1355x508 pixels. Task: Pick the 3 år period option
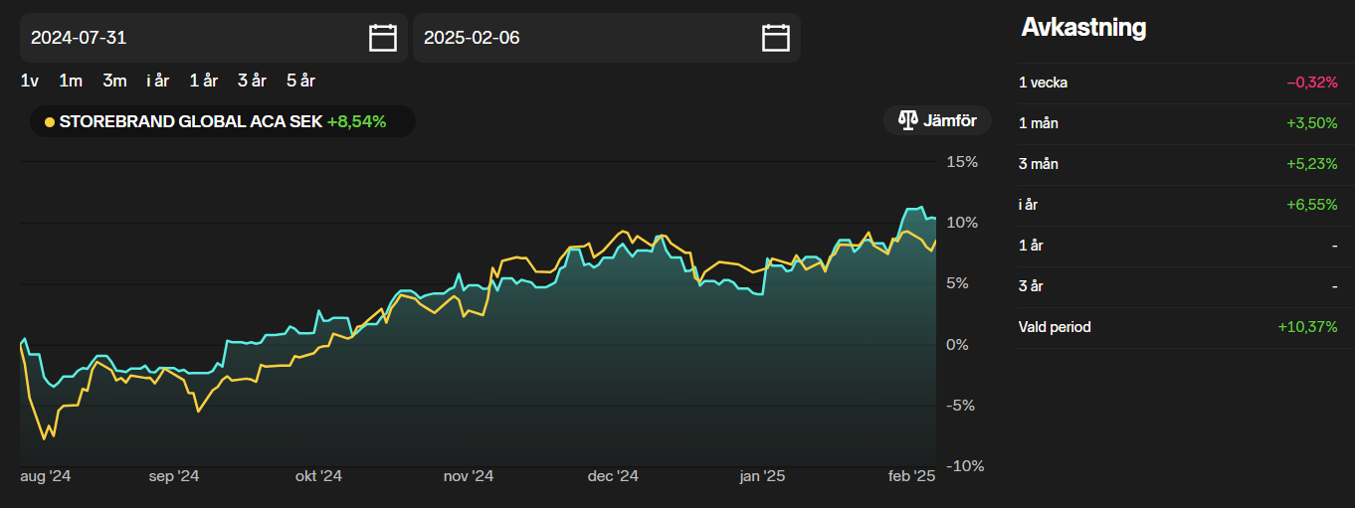[x=252, y=81]
